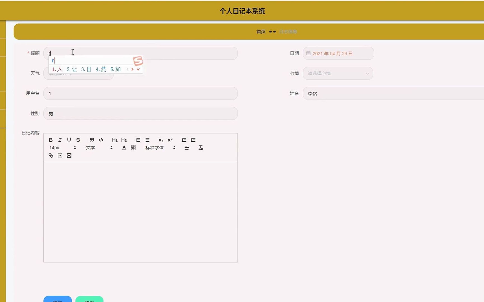The height and width of the screenshot is (302, 484).
Task: Clear text formatting in editor
Action: coord(201,148)
